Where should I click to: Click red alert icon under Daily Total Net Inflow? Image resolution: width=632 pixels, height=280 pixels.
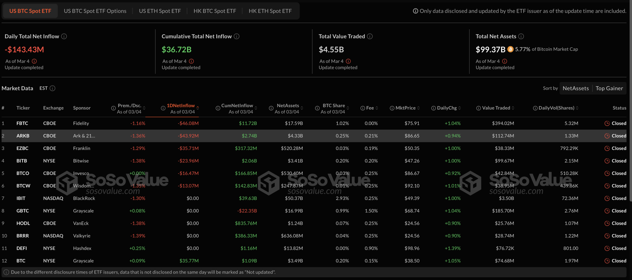34,61
